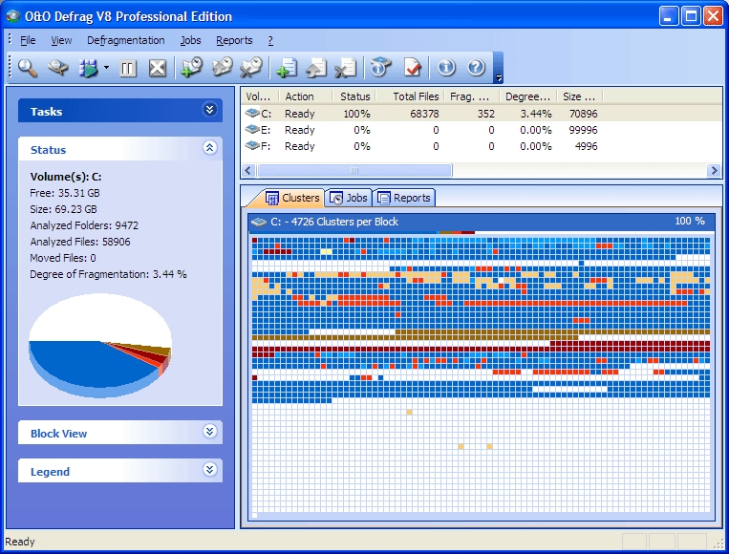Click the Degree of Fragmentation: 3.44 % line

click(108, 274)
